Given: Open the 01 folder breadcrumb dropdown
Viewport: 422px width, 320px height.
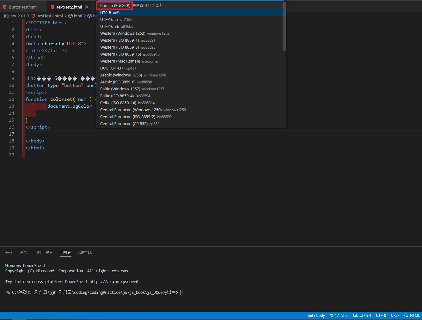Looking at the screenshot, I should point(23,16).
